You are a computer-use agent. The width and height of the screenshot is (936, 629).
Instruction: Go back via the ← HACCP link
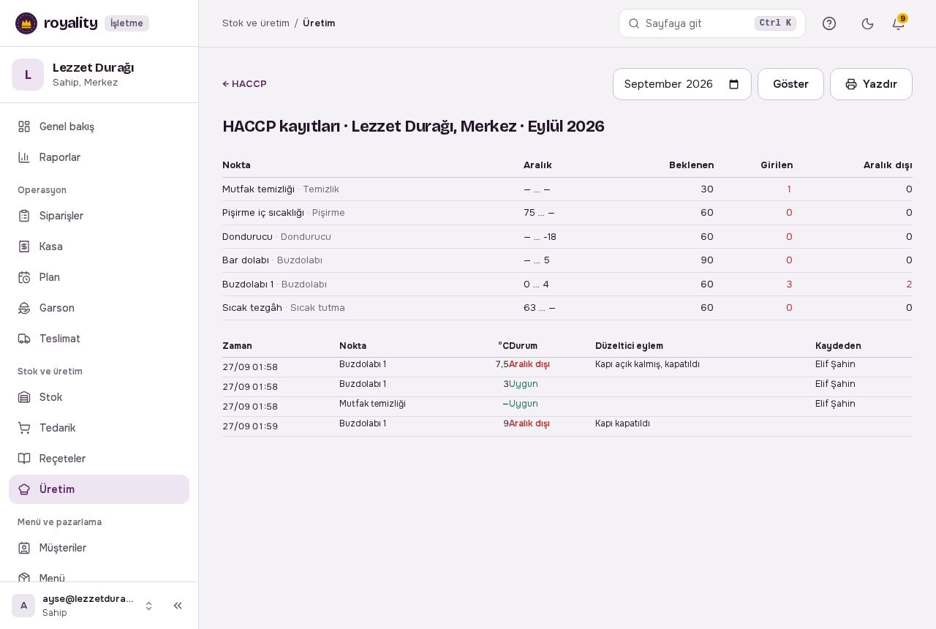pos(244,84)
